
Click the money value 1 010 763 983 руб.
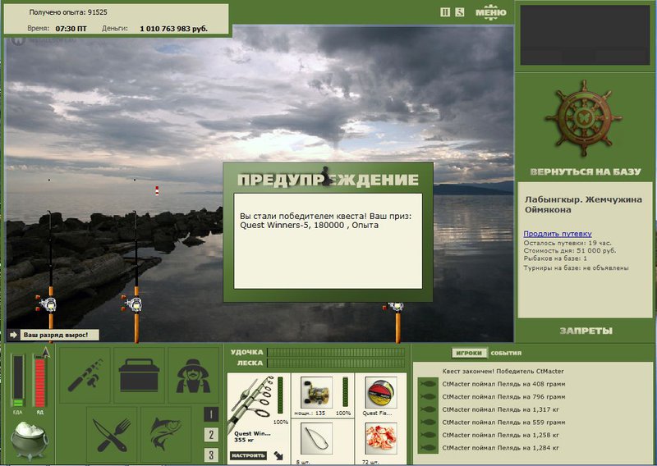tap(173, 29)
